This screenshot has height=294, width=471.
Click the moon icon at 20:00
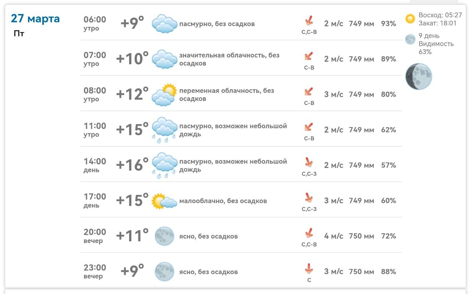coord(164,236)
